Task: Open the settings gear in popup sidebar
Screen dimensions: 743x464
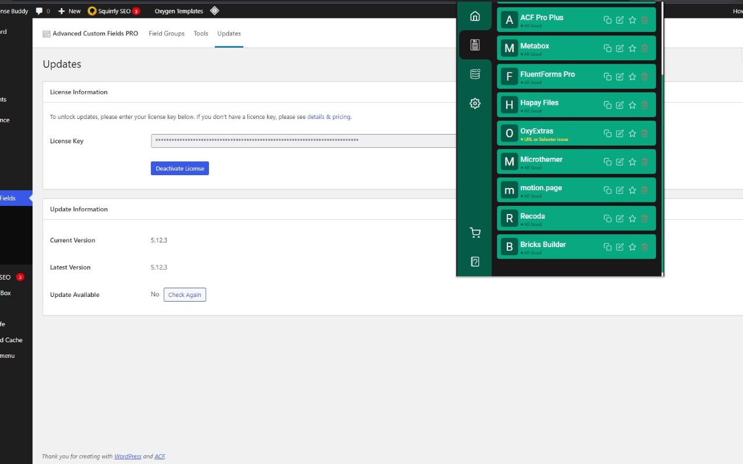Action: pyautogui.click(x=475, y=103)
